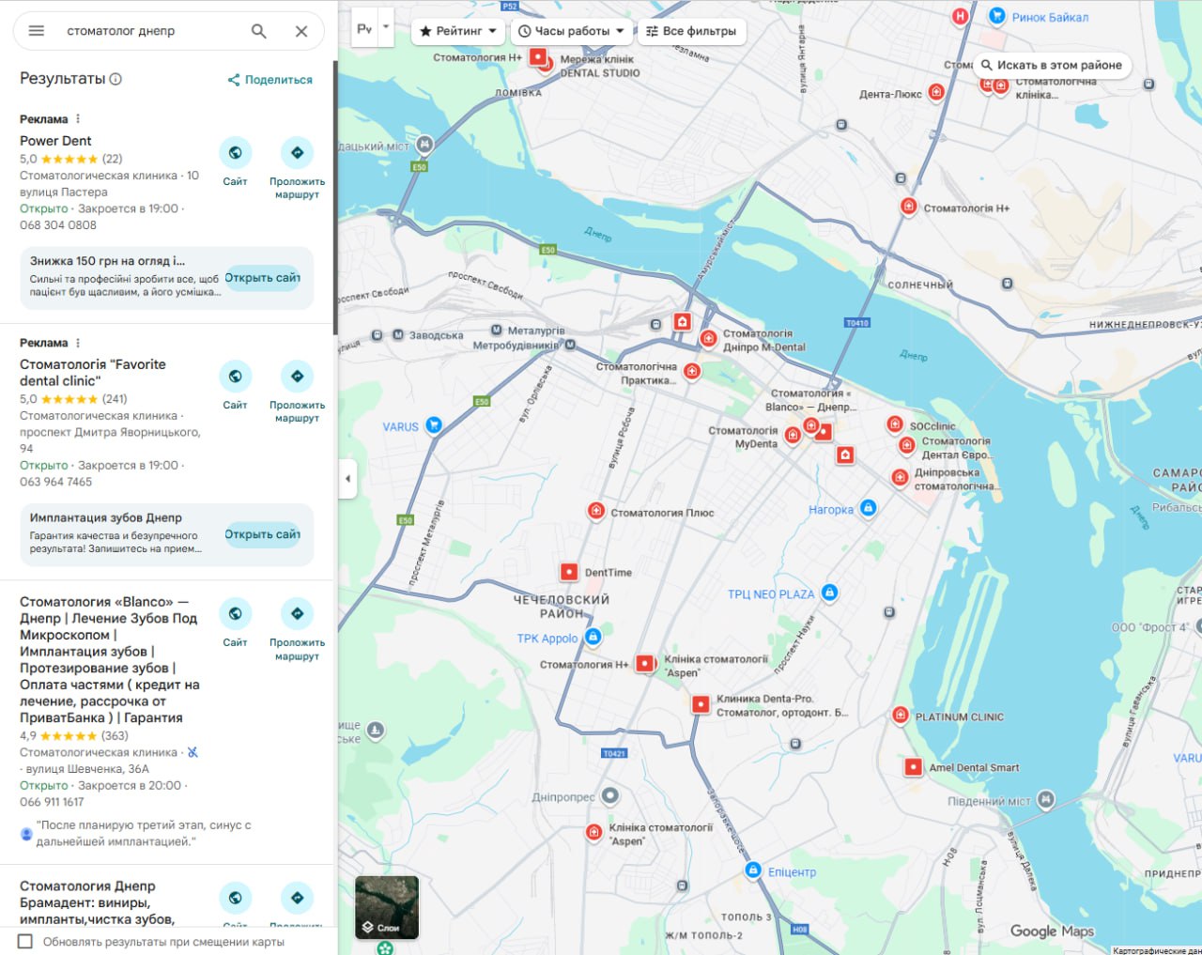The height and width of the screenshot is (955, 1202).
Task: Click the Проложить маршрут icon for Favorite dental clinic
Action: 297,377
